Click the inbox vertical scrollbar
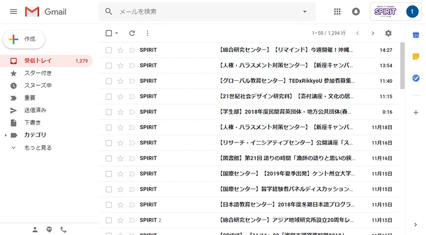Screen dimensions: 426x235 [402, 58]
